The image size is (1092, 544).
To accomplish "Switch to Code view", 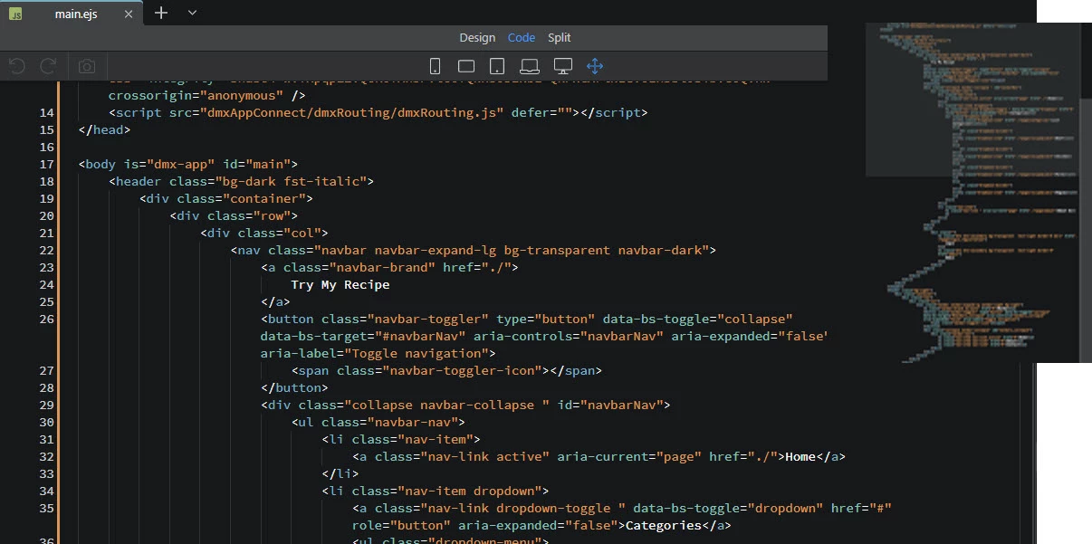I will pyautogui.click(x=522, y=38).
